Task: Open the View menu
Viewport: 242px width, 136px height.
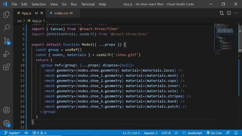Action: [x=54, y=4]
